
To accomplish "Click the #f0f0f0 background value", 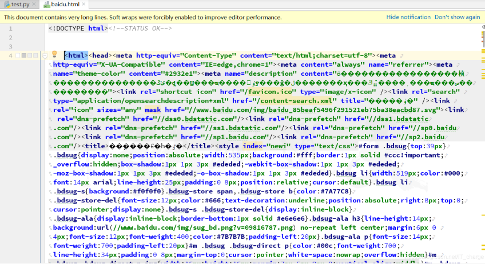I will point(147,192).
